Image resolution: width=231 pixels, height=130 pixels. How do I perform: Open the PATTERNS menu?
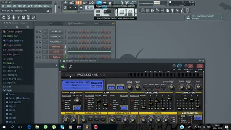[22, 6]
